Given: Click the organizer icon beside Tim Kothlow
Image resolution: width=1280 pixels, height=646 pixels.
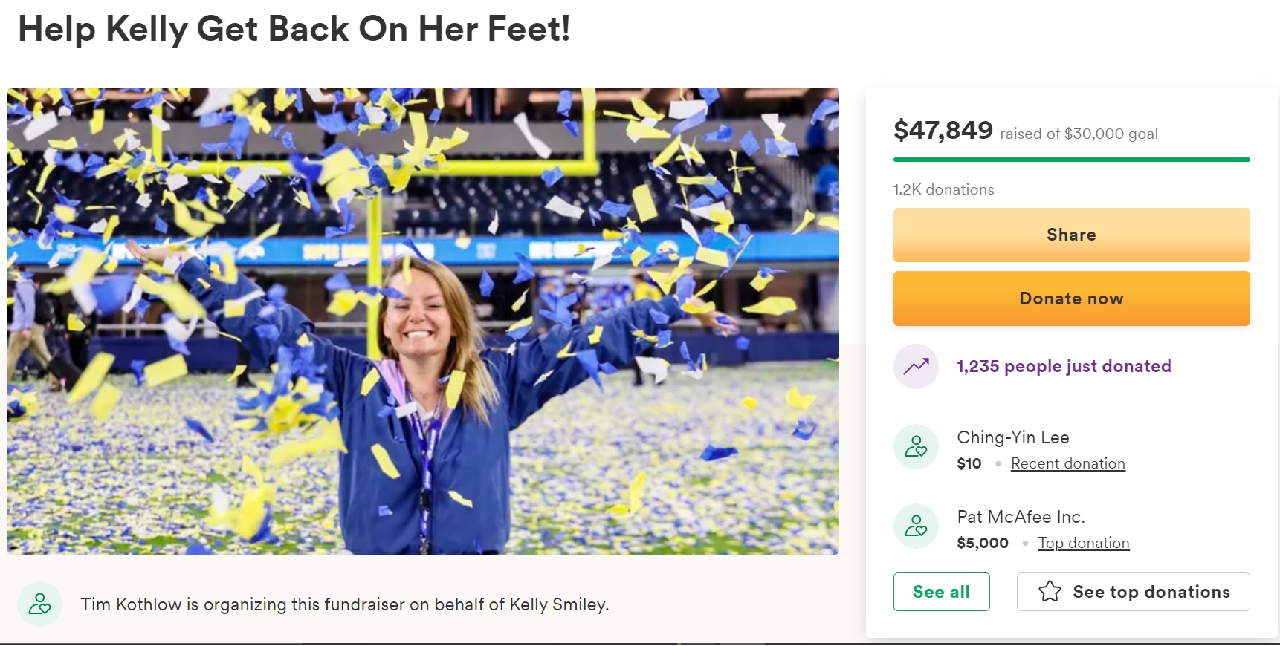Looking at the screenshot, I should 39,604.
